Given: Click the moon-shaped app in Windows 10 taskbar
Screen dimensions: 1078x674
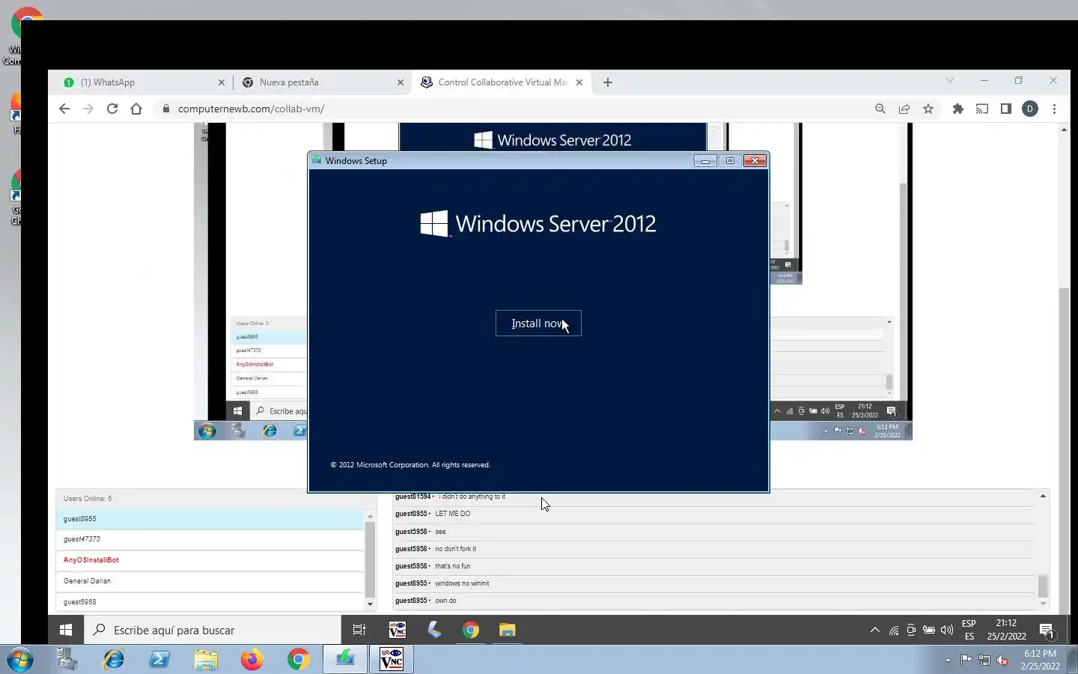Looking at the screenshot, I should pyautogui.click(x=434, y=631).
